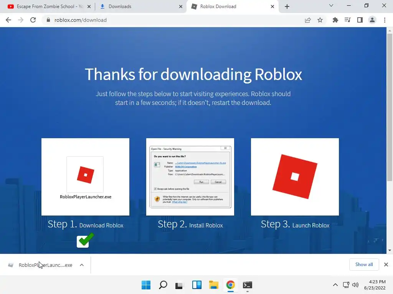393x294 pixels.
Task: Click the 'Step 2. Install Roblox' caption
Action: (x=190, y=224)
